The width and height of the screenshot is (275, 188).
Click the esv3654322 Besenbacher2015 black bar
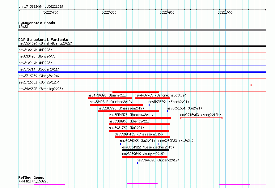(x=146, y=150)
